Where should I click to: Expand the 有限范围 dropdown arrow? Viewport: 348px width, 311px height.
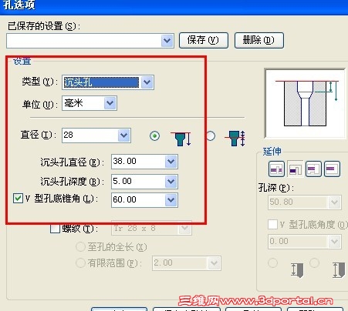click(214, 263)
